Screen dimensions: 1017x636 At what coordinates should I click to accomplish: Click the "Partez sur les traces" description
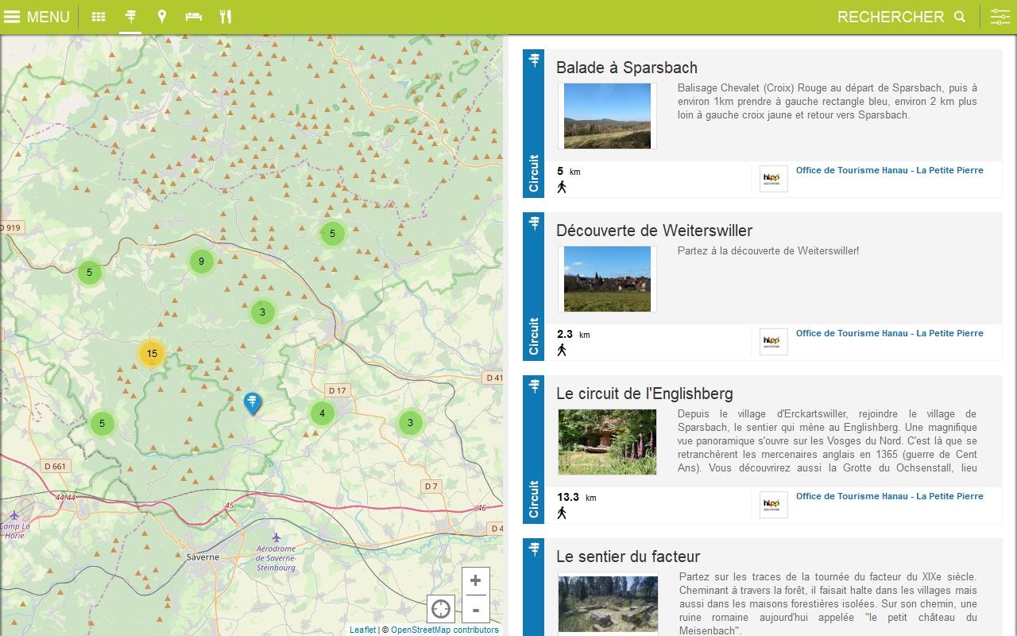pyautogui.click(x=828, y=604)
